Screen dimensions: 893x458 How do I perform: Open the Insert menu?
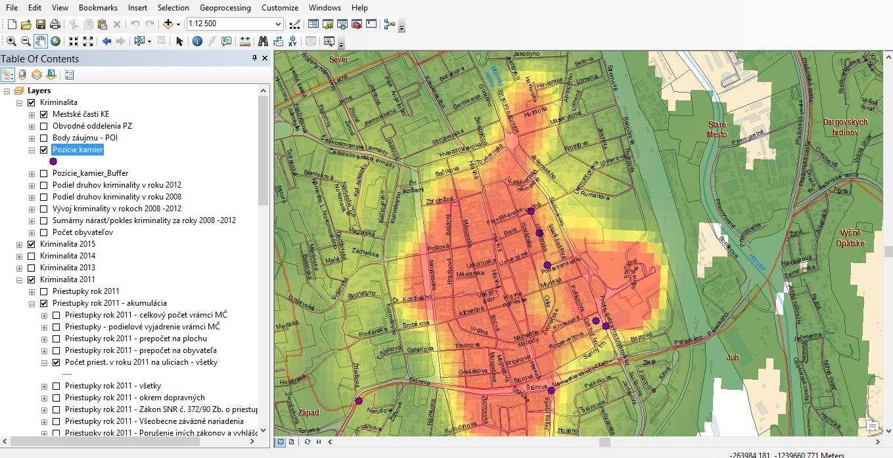137,8
